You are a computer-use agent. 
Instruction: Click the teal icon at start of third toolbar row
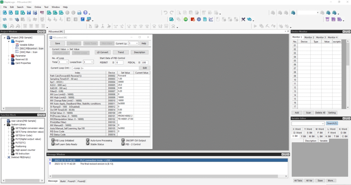(x=4, y=26)
